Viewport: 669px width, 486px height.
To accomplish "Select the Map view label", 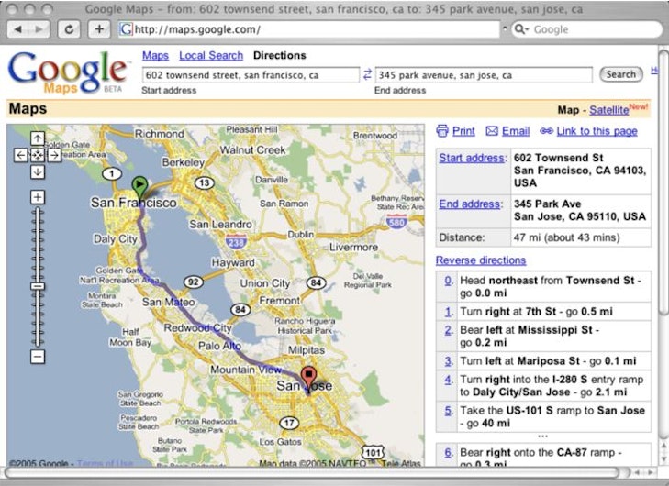I will click(568, 110).
